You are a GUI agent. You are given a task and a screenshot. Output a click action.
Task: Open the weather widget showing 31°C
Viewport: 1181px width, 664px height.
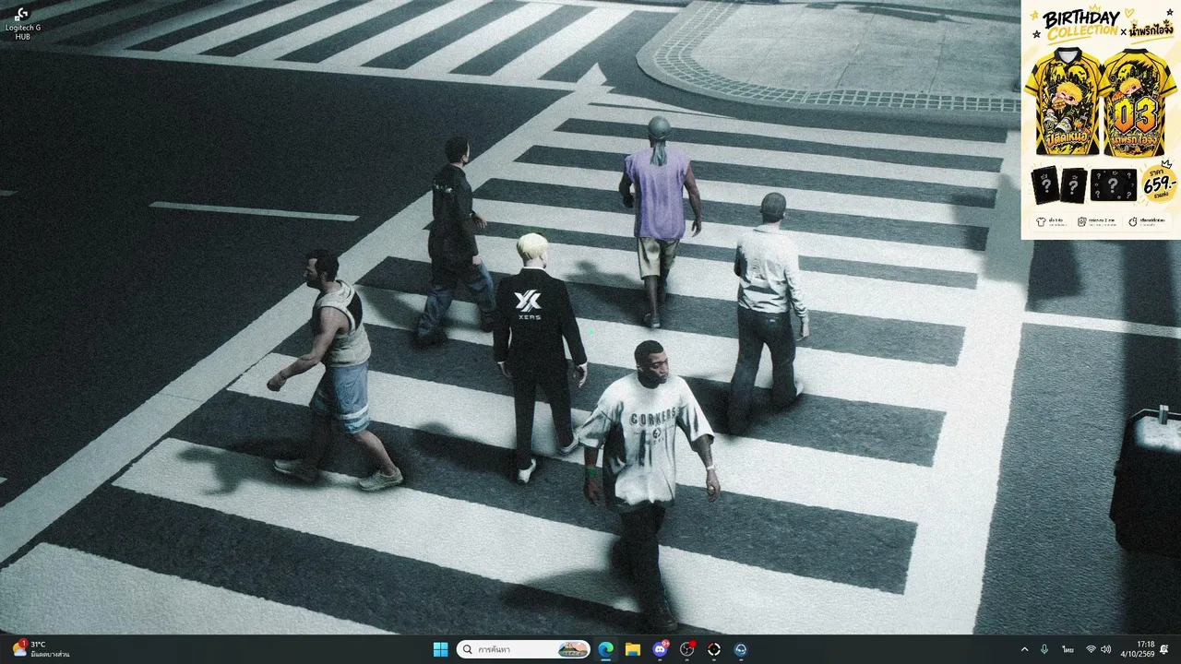(41, 649)
